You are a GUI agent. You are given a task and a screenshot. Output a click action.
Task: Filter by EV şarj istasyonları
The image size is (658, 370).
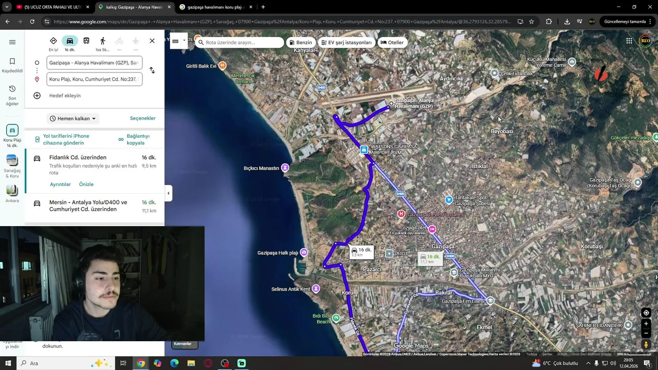pos(346,43)
